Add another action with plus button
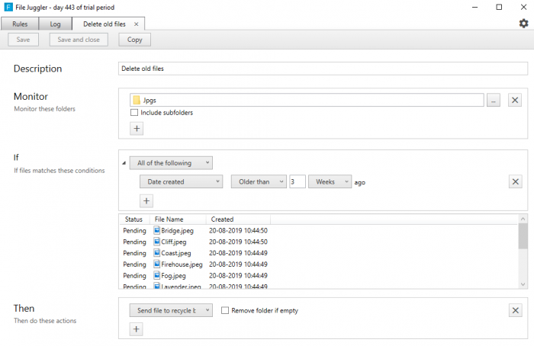Image resolution: width=534 pixels, height=346 pixels. click(x=137, y=329)
